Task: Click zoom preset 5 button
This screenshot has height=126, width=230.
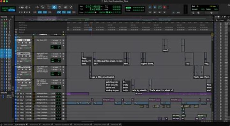Action: coord(29,12)
